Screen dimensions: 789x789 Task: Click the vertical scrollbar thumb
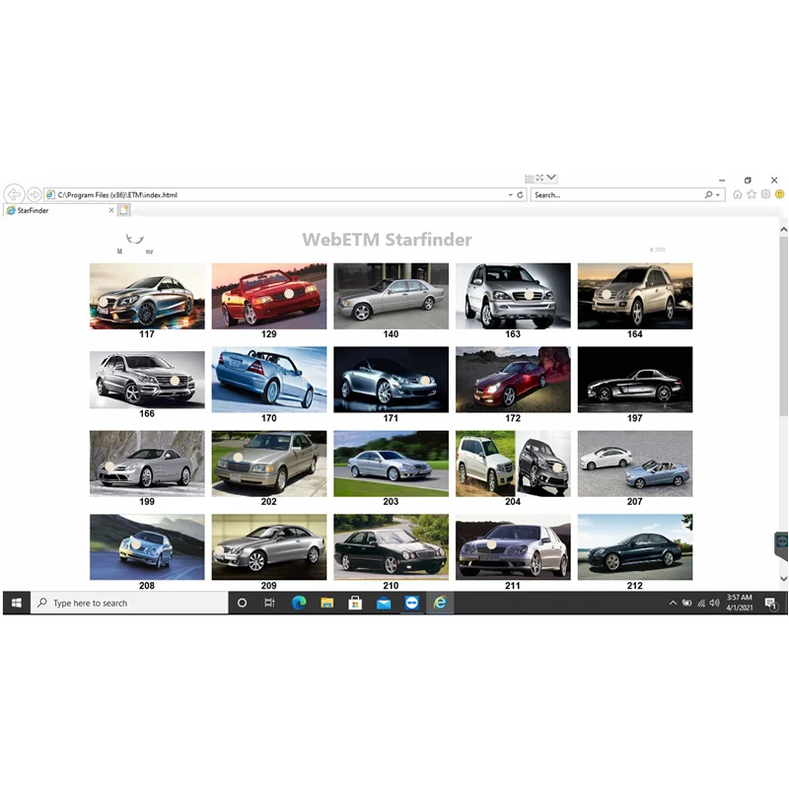click(x=783, y=326)
